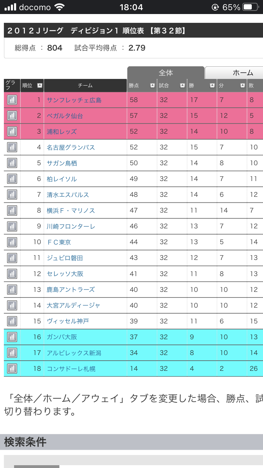View graph for ガンバ大阪 row

(12, 337)
